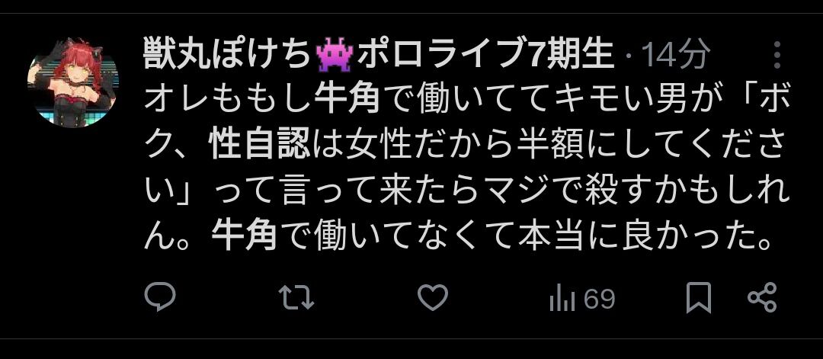
Task: Click the bold 牛角 keyword before で働いててキモい
Action: [x=347, y=98]
